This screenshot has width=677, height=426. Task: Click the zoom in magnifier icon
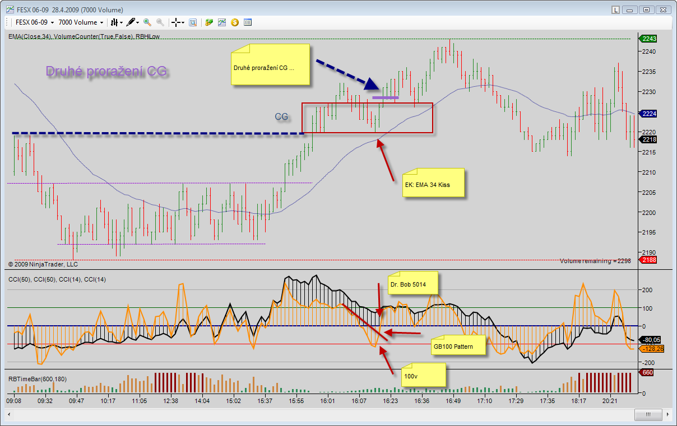[147, 22]
